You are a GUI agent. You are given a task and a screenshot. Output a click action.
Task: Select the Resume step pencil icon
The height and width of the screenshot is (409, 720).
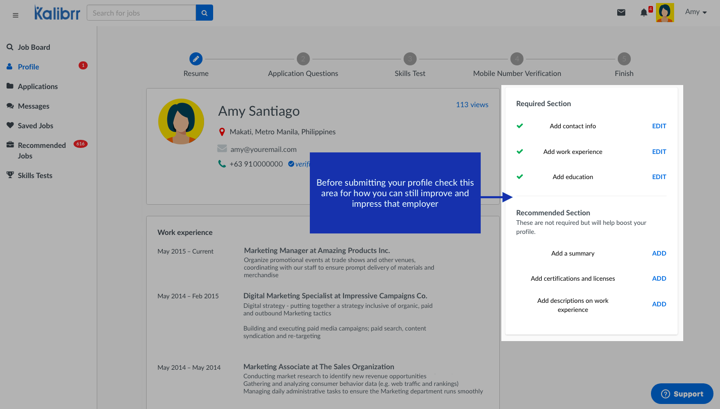click(x=196, y=59)
